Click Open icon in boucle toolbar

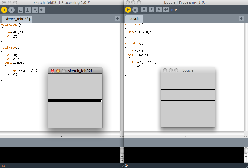(152, 10)
